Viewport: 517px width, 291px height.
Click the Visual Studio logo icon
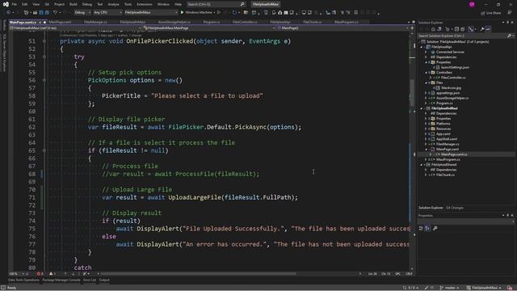tap(6, 4)
